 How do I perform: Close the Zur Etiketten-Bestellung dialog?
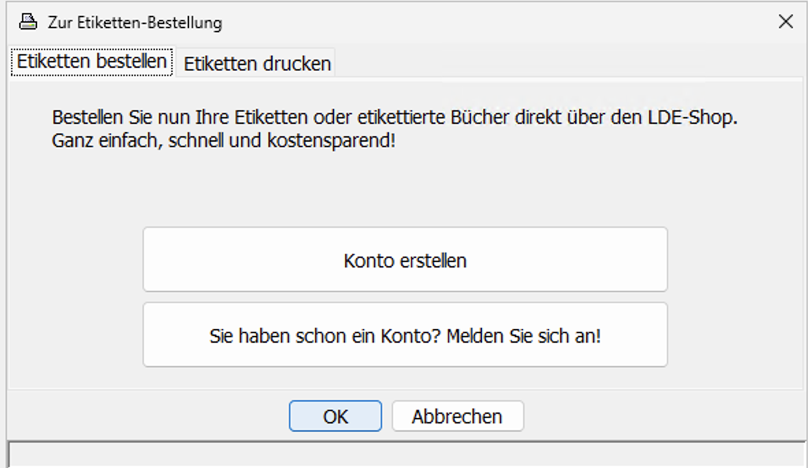click(785, 22)
